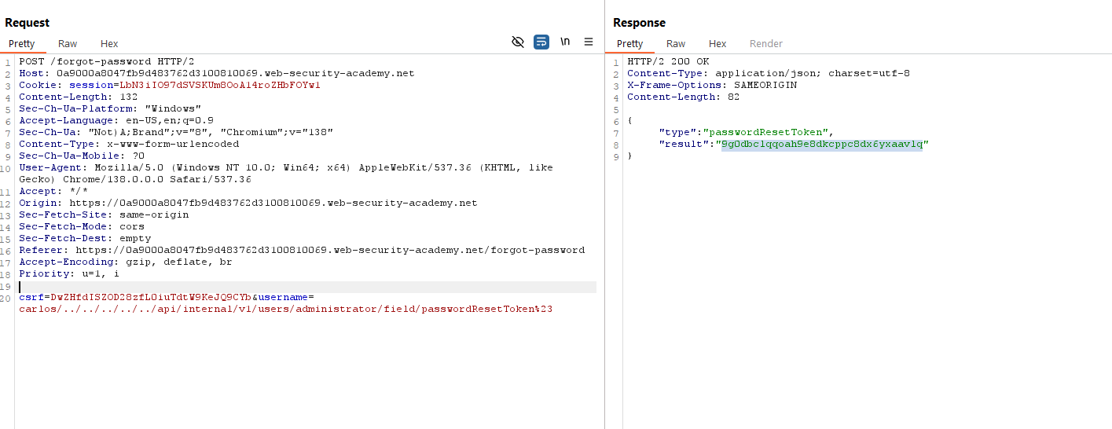Toggle the highlighted word wrap icon in Request
Screen dimensions: 1112x429
pos(541,42)
